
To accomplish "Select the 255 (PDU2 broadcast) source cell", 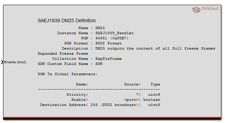I will coord(114,105).
